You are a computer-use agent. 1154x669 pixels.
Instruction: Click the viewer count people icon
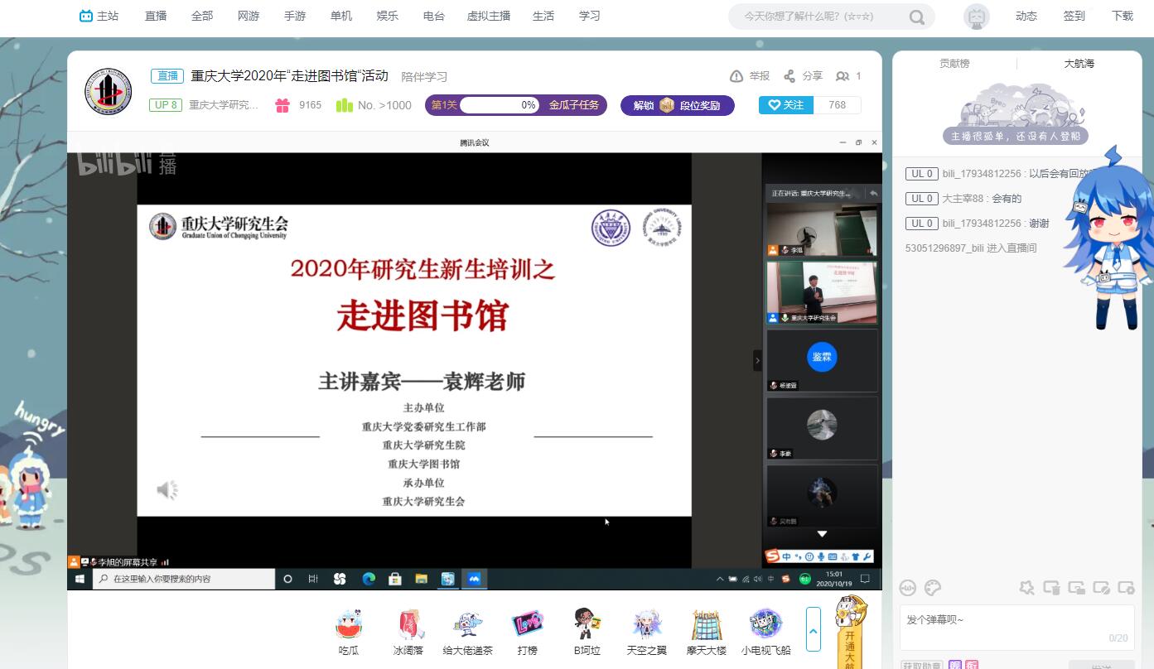[843, 76]
